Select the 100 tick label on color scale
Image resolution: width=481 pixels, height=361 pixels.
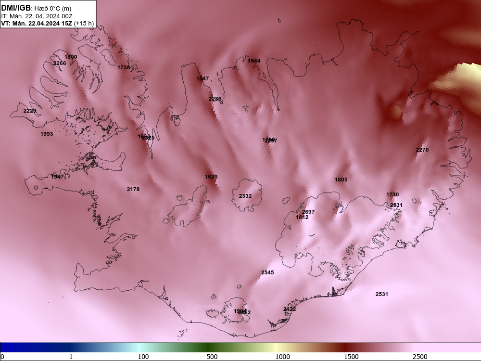click(x=143, y=357)
